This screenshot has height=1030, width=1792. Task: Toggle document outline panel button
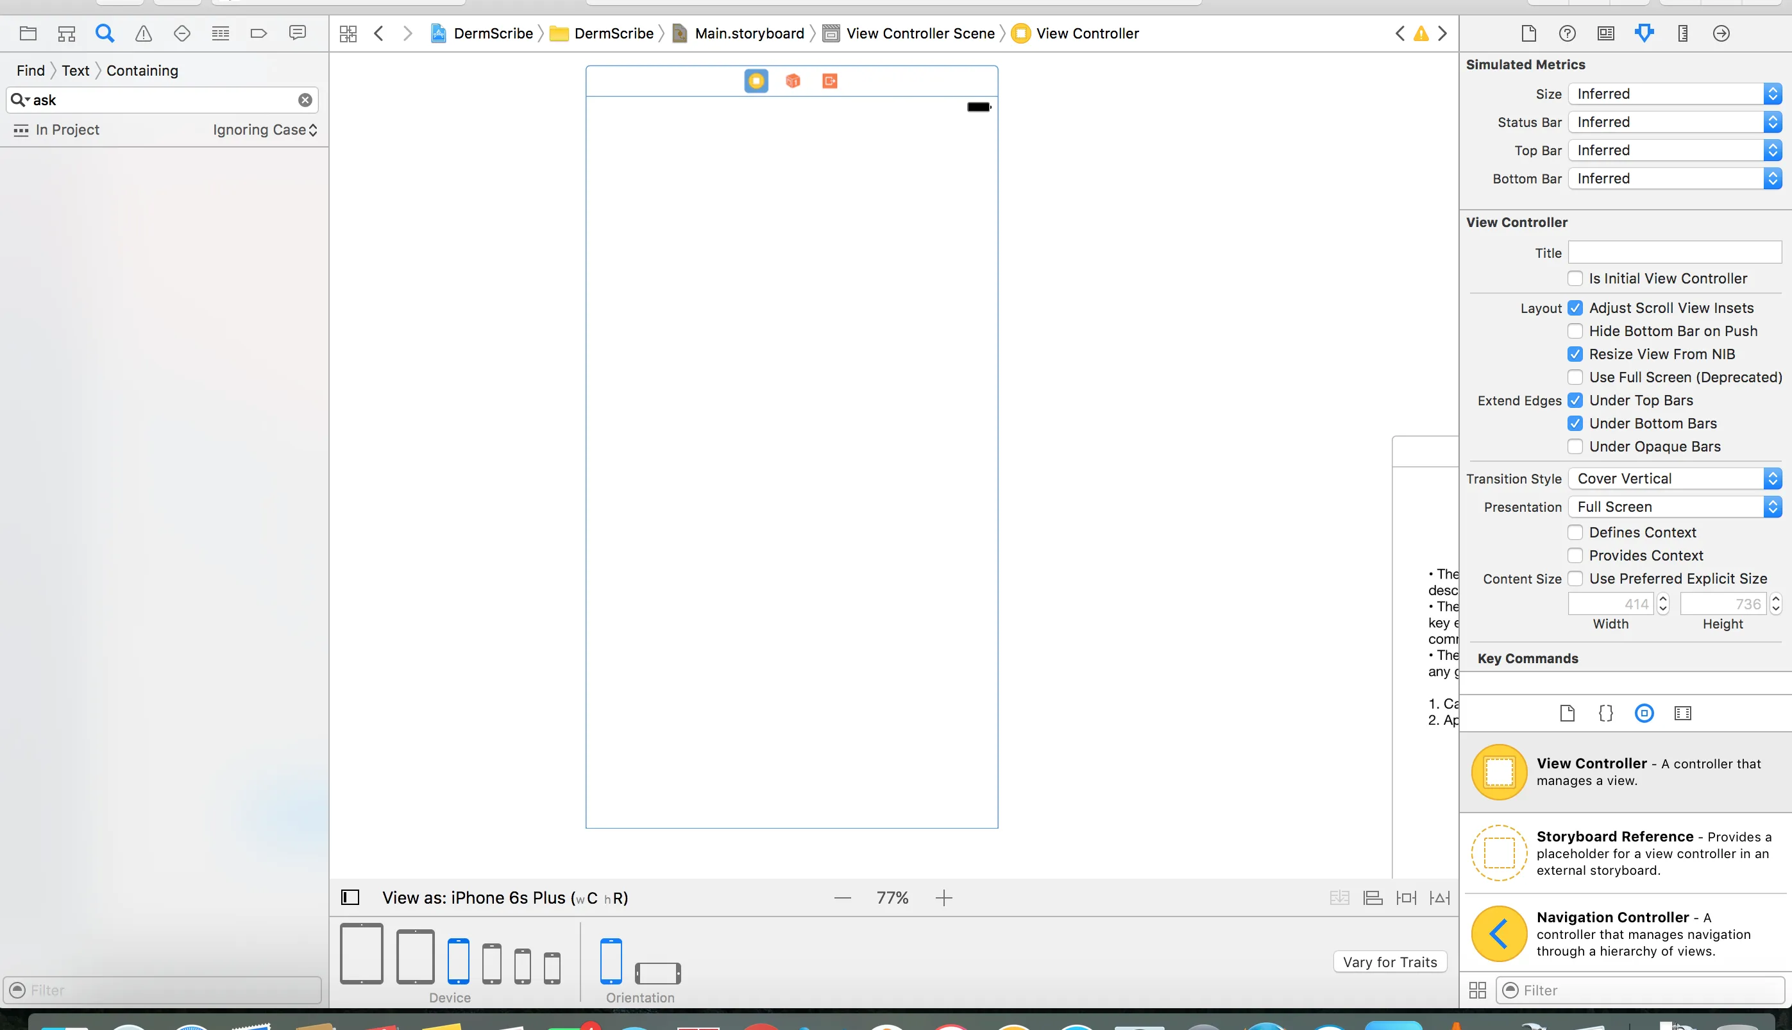[350, 898]
